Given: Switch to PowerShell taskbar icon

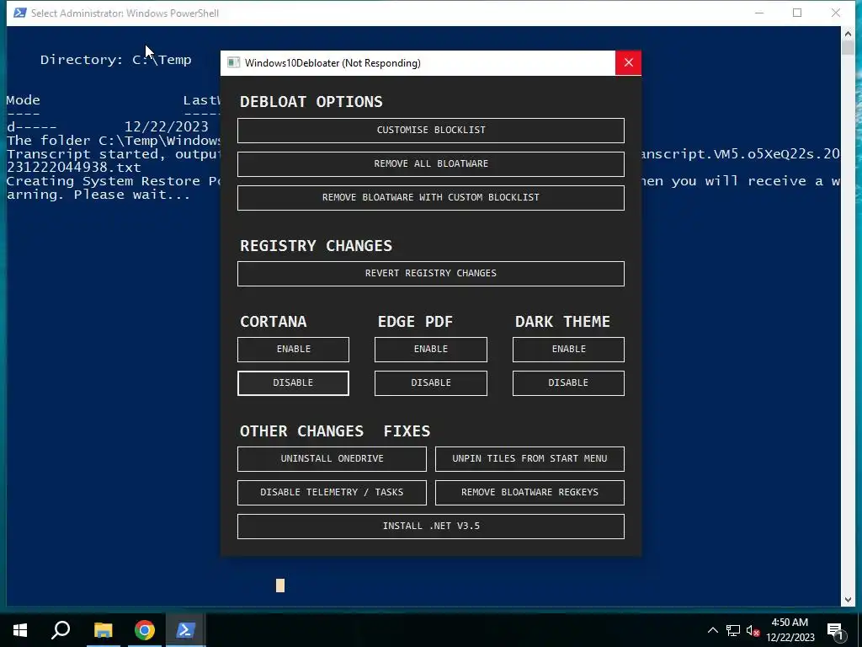Looking at the screenshot, I should pos(186,630).
